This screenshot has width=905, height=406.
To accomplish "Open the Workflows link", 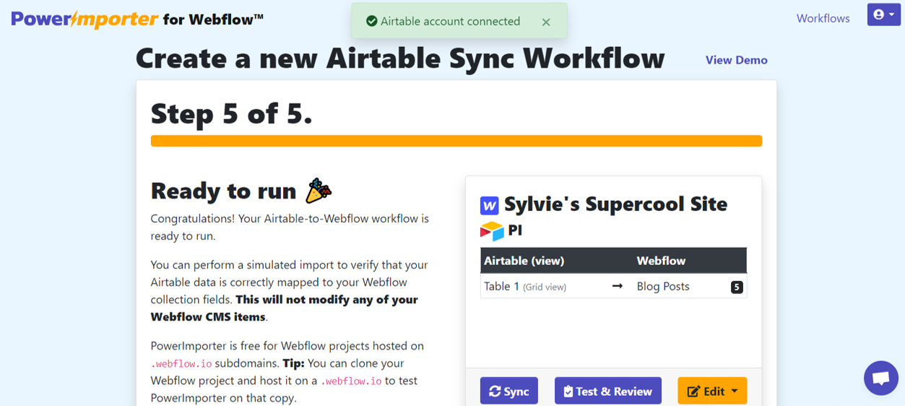I will (823, 18).
